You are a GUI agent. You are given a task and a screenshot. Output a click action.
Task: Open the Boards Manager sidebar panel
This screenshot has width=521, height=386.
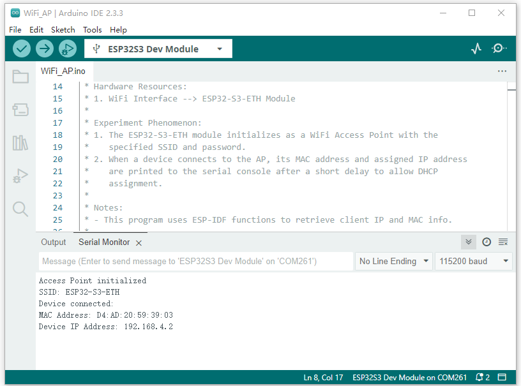[x=20, y=110]
